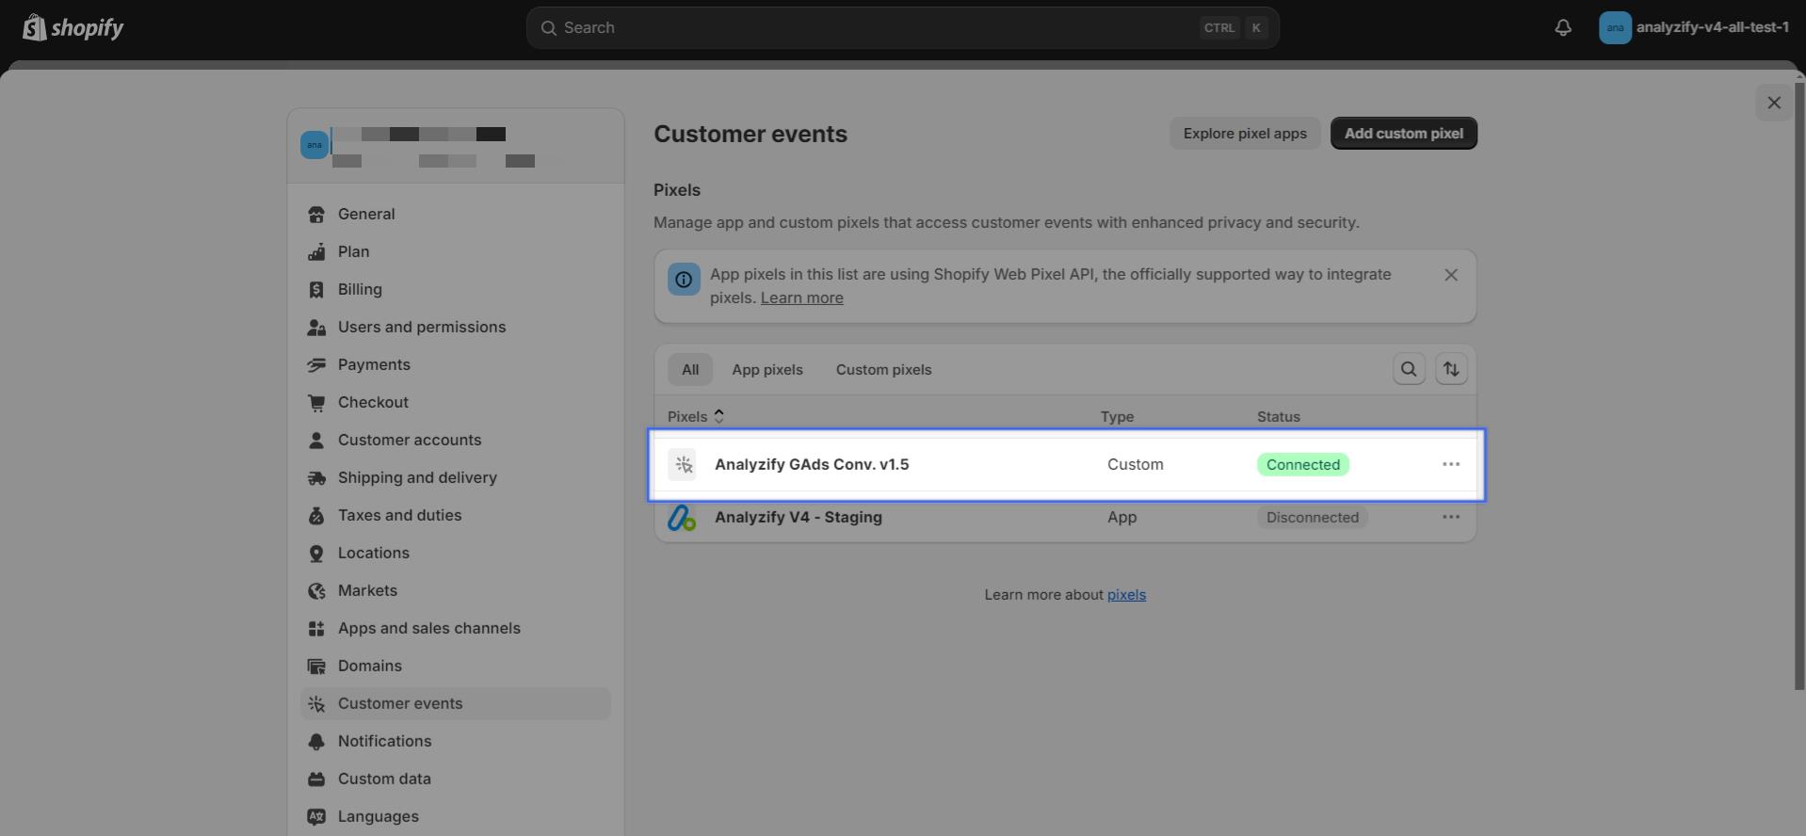Click Explore pixel apps button
1806x836 pixels.
(1245, 133)
